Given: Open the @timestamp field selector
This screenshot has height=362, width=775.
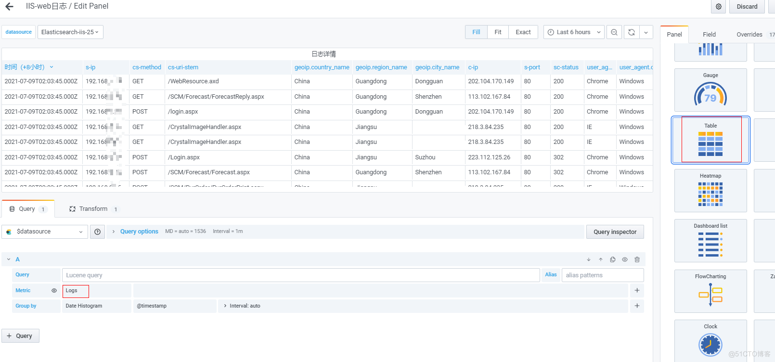Looking at the screenshot, I should (175, 306).
